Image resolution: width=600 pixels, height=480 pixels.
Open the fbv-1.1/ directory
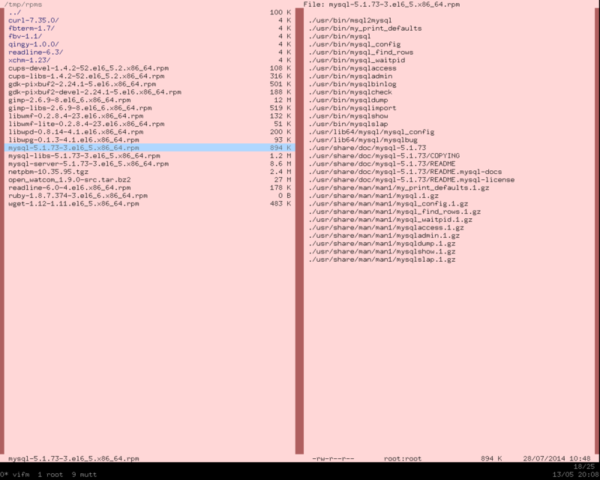[x=149, y=36]
